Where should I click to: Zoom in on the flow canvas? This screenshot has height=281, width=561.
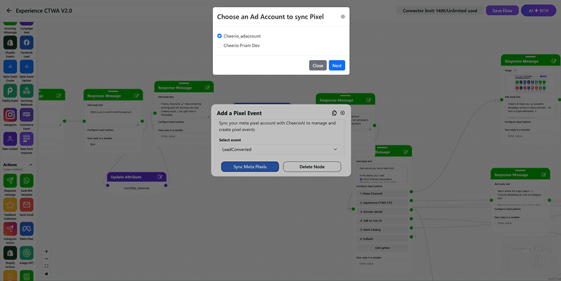[47, 251]
